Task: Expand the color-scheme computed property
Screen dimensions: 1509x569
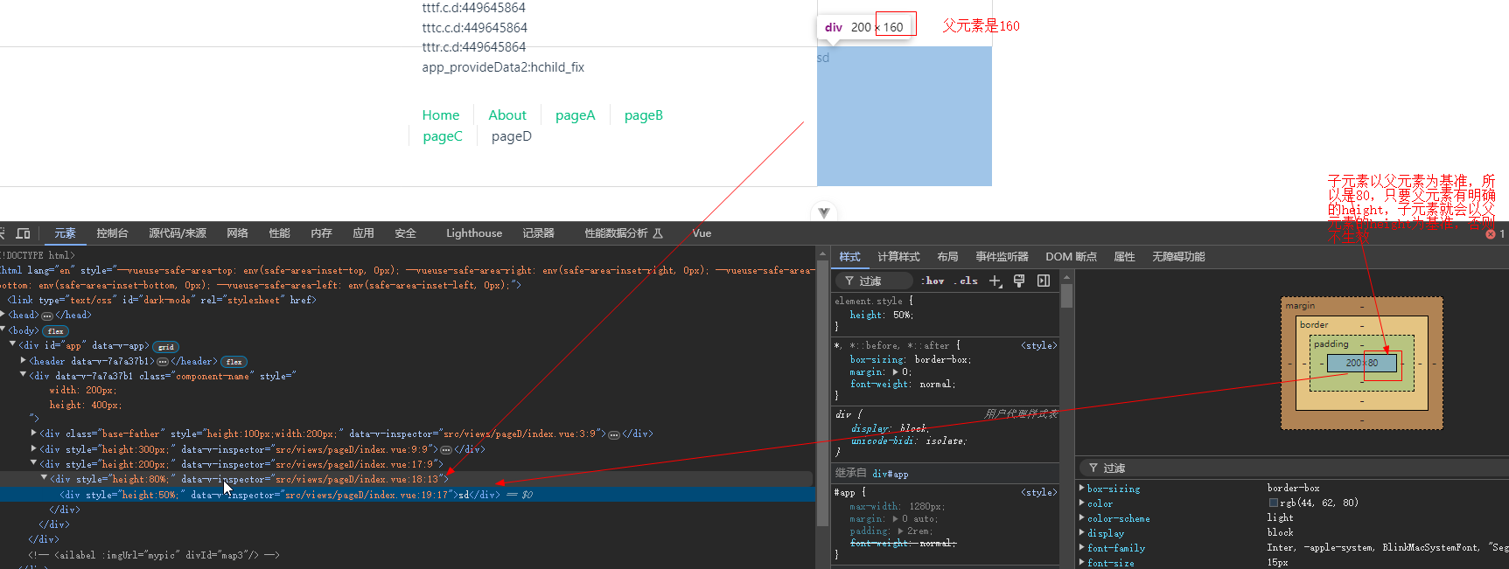Action: [1082, 518]
